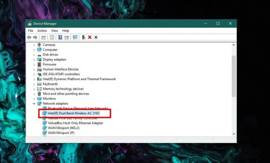Open the Action menu
Viewport: 270px width, 163px height.
coord(42,31)
